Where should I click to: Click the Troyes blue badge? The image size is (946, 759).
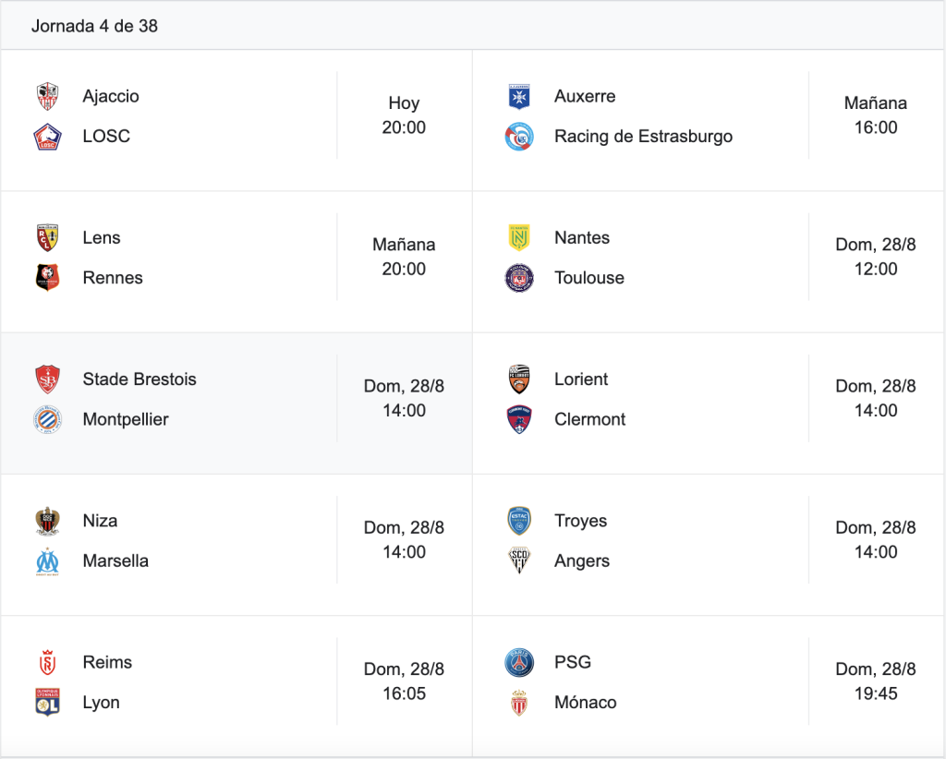(519, 521)
